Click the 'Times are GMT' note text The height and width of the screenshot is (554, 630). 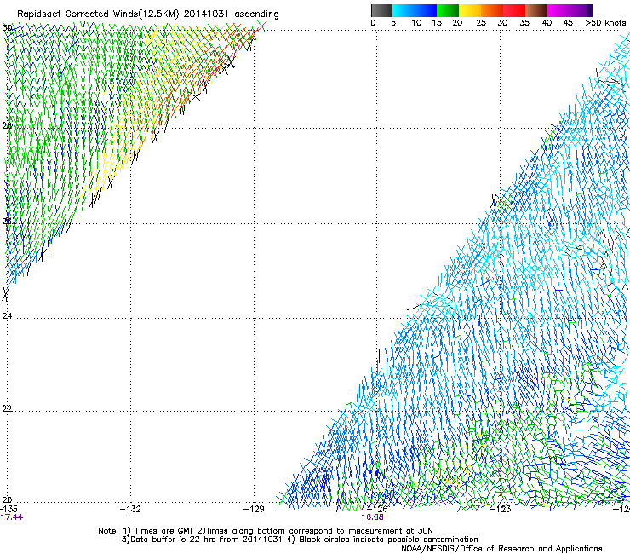click(163, 531)
